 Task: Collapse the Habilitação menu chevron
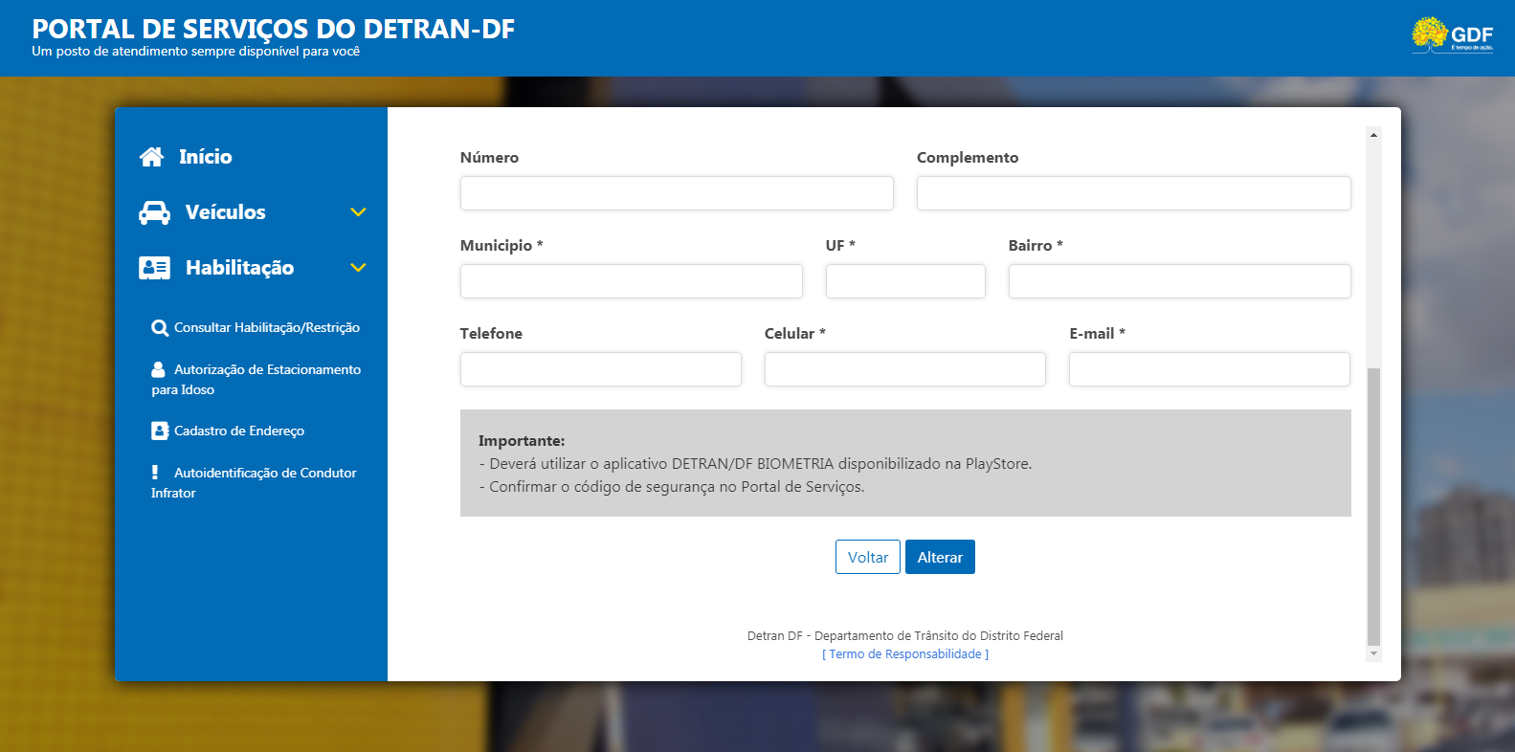click(358, 268)
